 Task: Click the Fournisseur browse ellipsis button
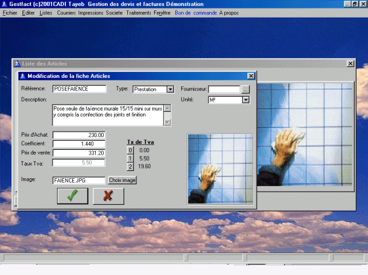coord(245,89)
